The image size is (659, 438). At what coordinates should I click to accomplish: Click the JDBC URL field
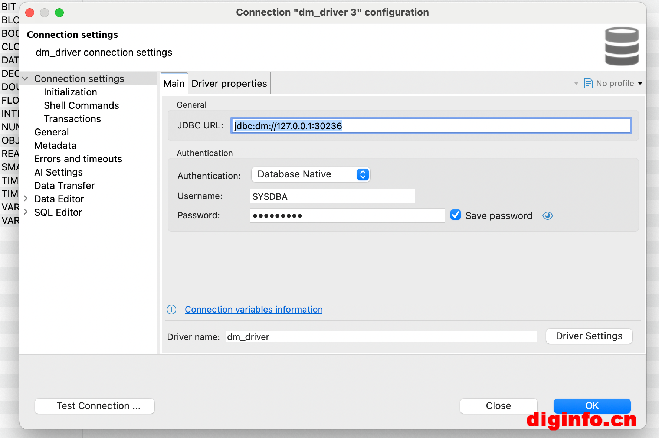coord(430,126)
